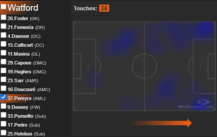Screen dimensions: 217x137
Task: Select 23.Sarr checkbox
Action: click(3, 80)
